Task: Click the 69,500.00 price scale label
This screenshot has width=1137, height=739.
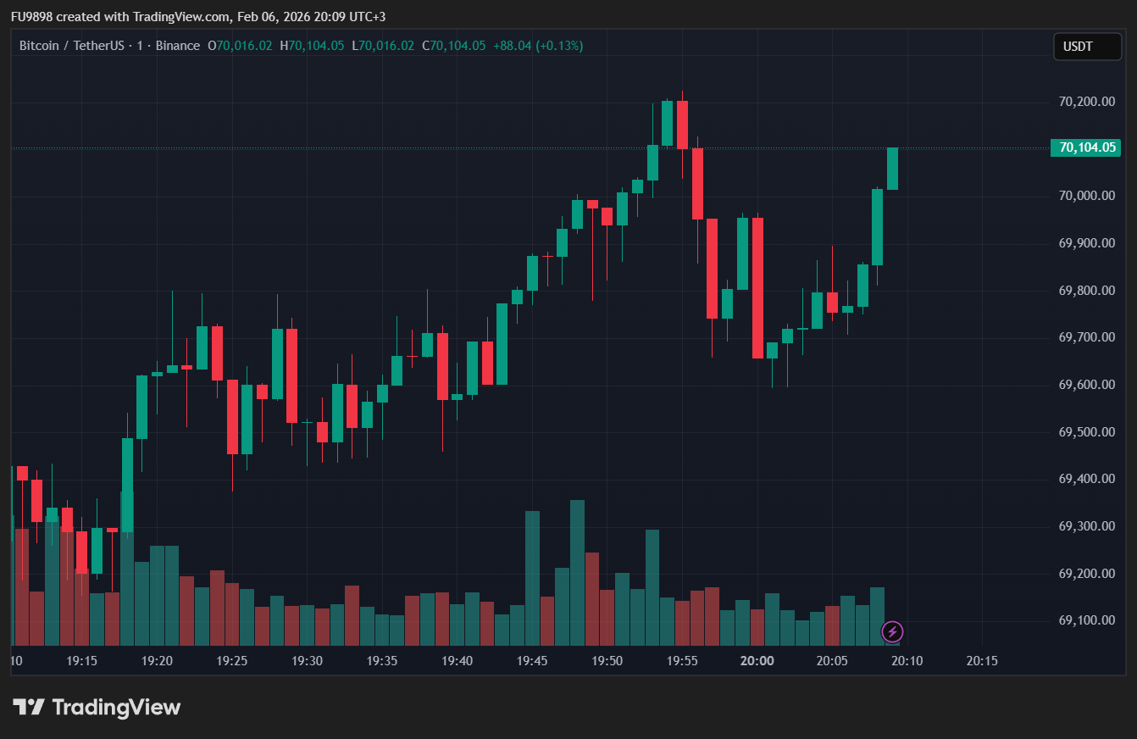Action: coord(1086,432)
